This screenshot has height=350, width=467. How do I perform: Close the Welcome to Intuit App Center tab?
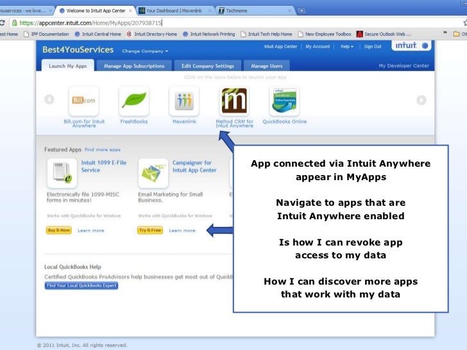click(x=130, y=11)
